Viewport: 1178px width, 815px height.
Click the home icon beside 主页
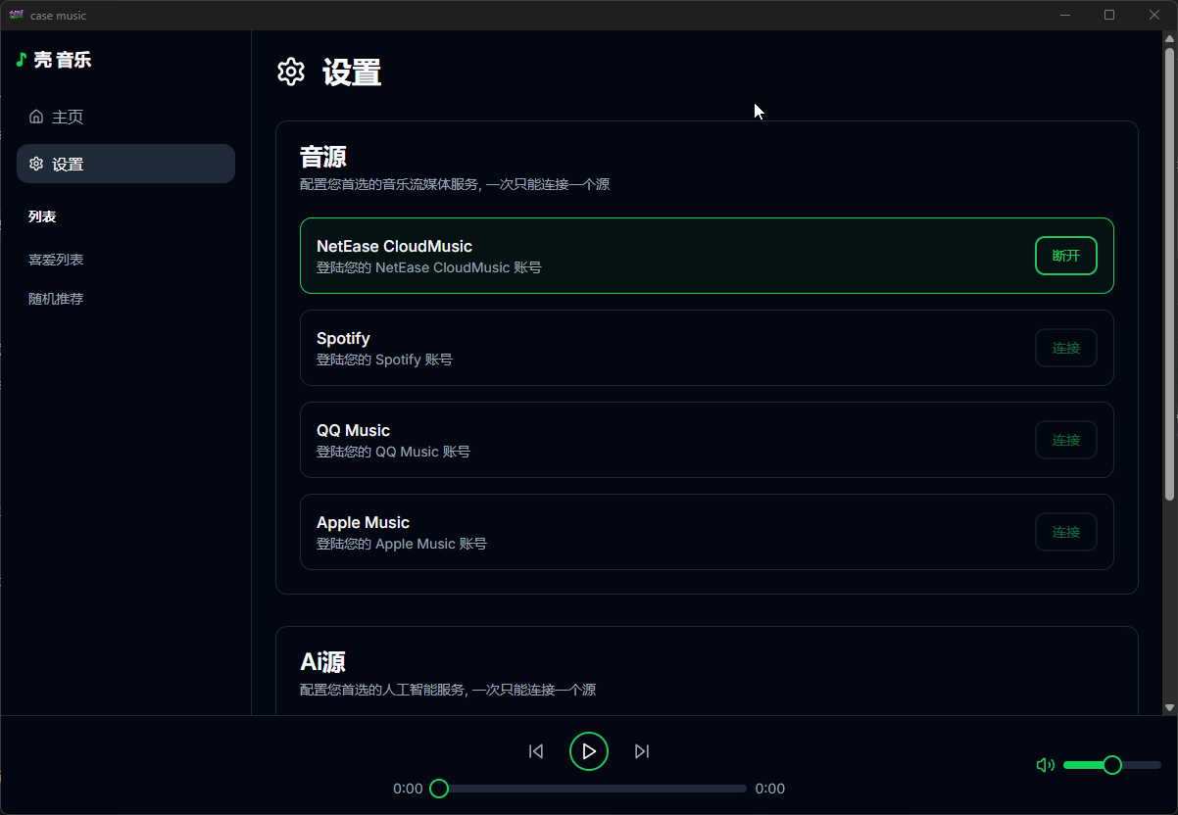click(x=36, y=117)
